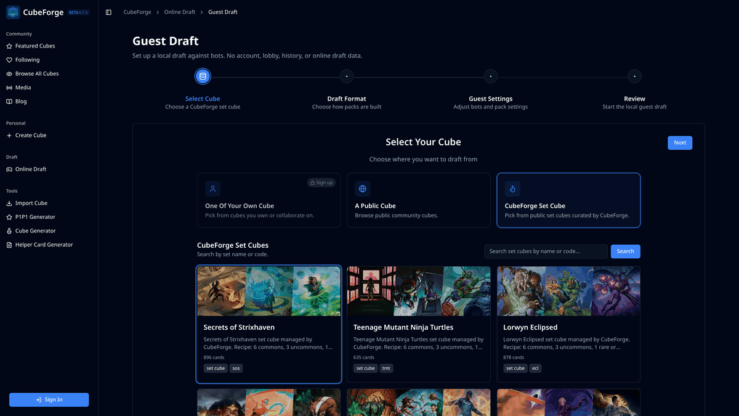This screenshot has width=739, height=416.
Task: Open Featured Cubes from the sidebar
Action: pyautogui.click(x=49, y=46)
